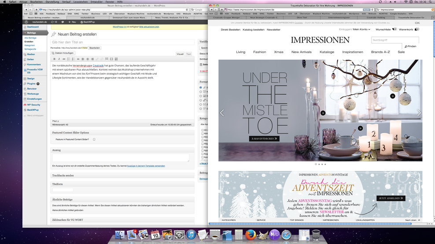Screen dimensions: 435x244
Task: Tick the first category checkbox in Kategorien list
Action: [x=203, y=130]
